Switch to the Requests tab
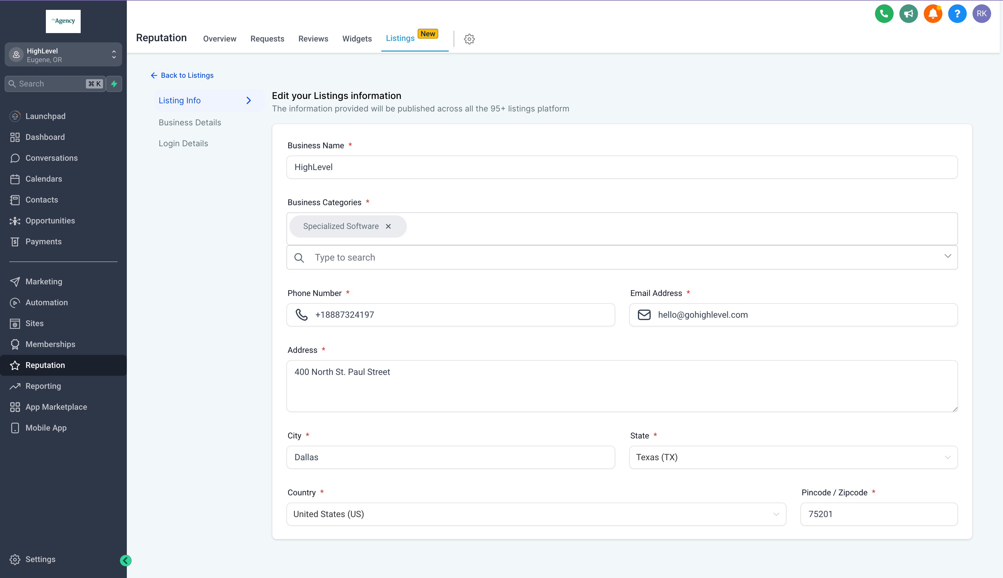 coord(267,39)
